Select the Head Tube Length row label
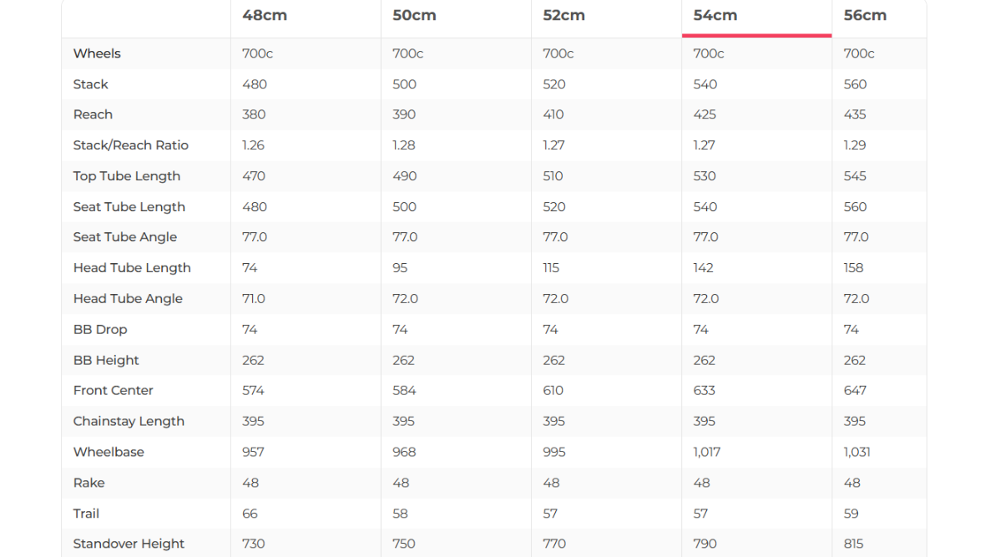 tap(132, 268)
